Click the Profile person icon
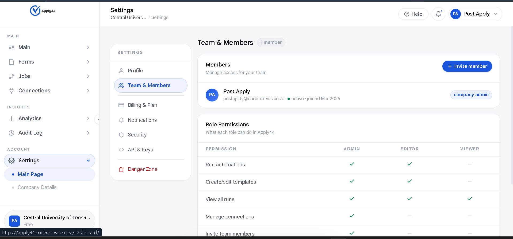 click(121, 71)
